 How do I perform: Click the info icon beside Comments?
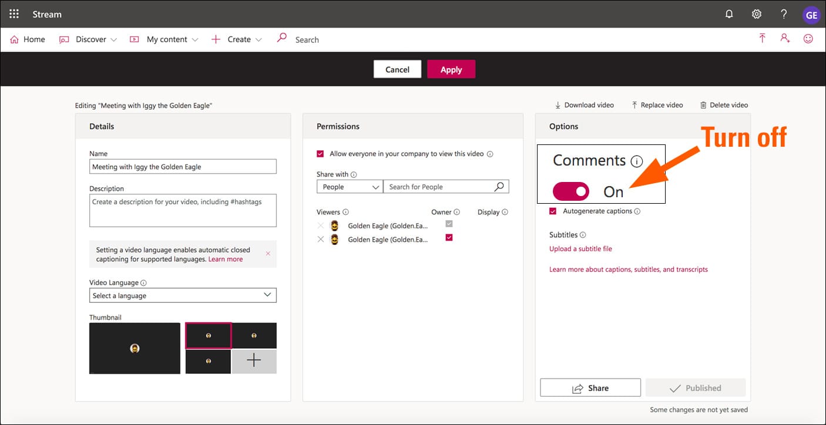[x=636, y=161]
